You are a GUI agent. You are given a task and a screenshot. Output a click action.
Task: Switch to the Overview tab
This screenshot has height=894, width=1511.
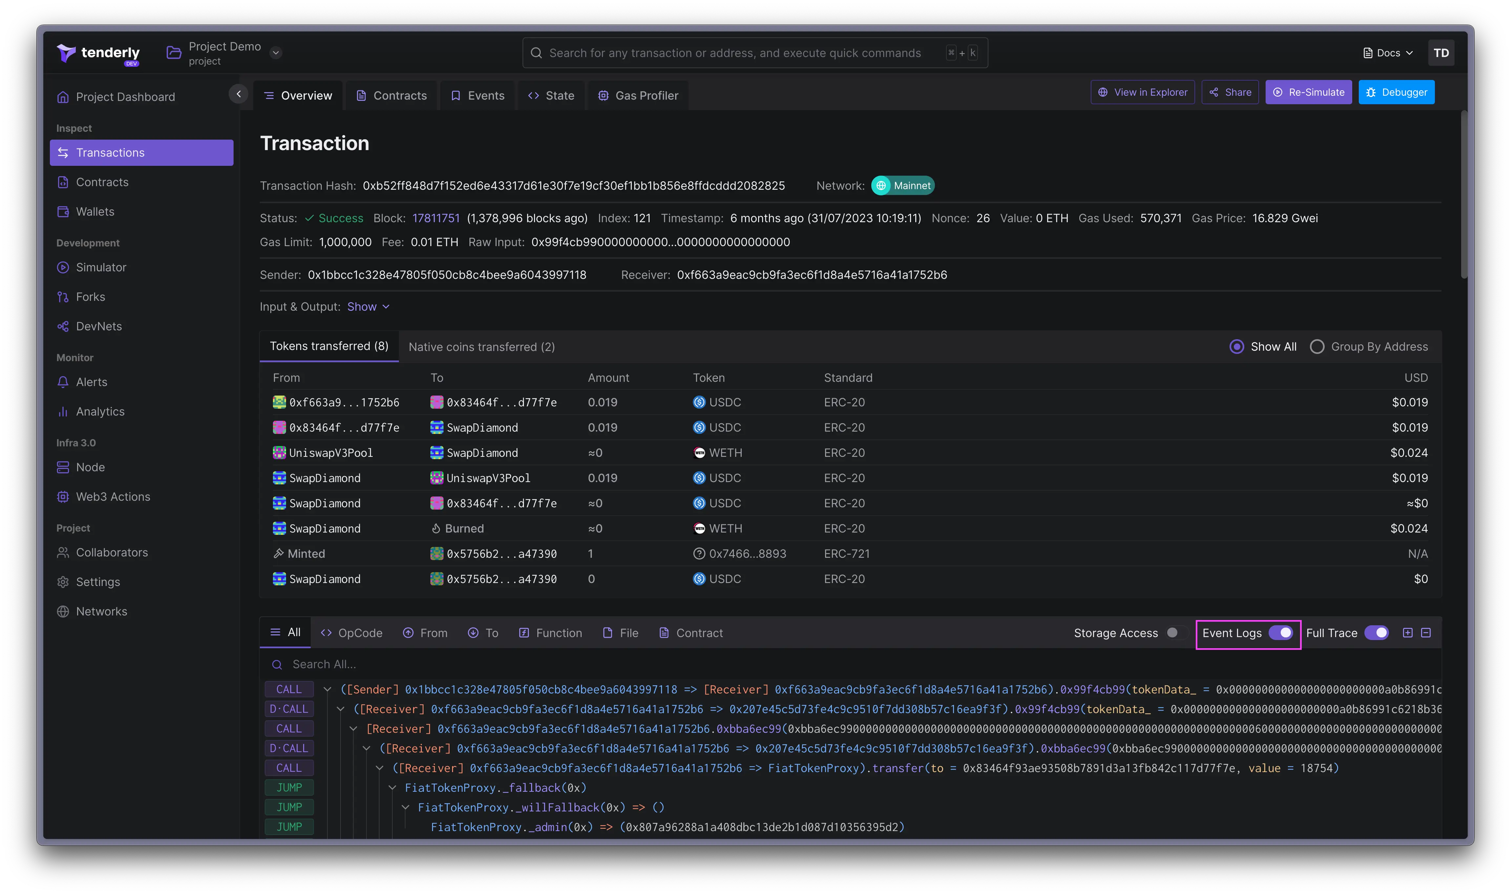[x=298, y=96]
